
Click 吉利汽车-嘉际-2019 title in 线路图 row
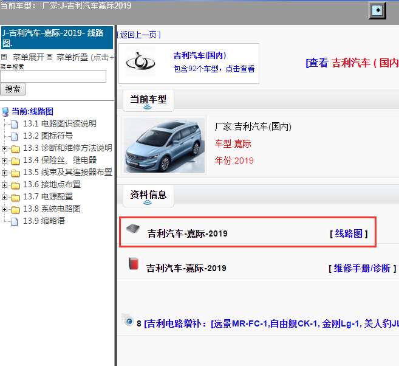(188, 233)
